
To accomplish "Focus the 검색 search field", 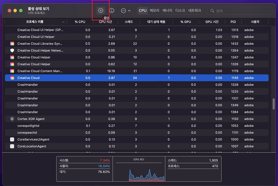I will (240, 11).
